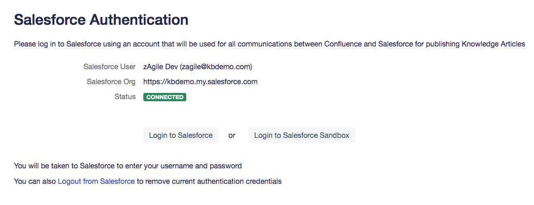The image size is (534, 205).
Task: Click the Salesforce User field label
Action: tap(109, 67)
